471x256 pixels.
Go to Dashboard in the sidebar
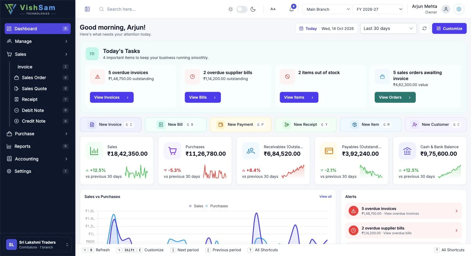click(38, 29)
